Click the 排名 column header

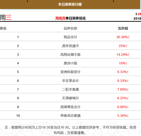3,28
